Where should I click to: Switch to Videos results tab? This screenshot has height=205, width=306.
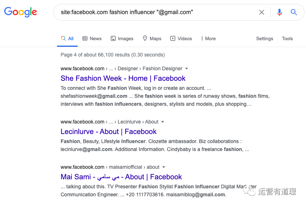[x=181, y=38]
